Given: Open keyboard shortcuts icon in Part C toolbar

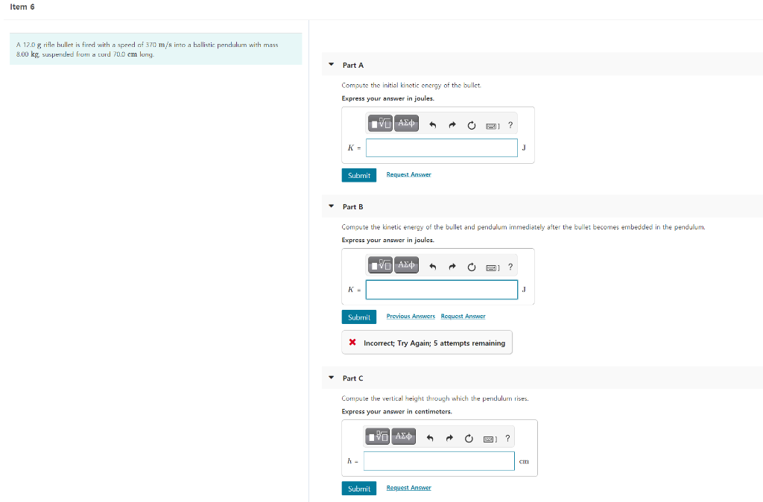Looking at the screenshot, I should point(490,439).
